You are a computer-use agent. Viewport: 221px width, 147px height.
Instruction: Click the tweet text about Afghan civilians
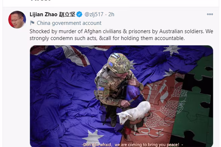(x=121, y=35)
